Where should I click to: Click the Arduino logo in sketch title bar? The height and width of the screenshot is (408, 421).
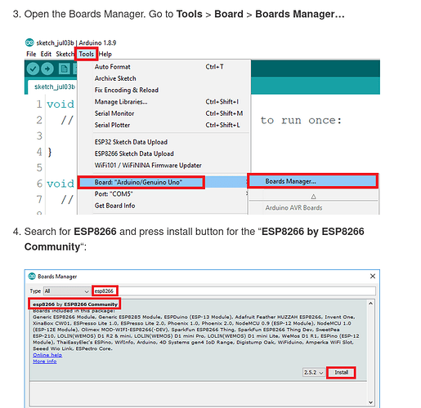coord(29,42)
